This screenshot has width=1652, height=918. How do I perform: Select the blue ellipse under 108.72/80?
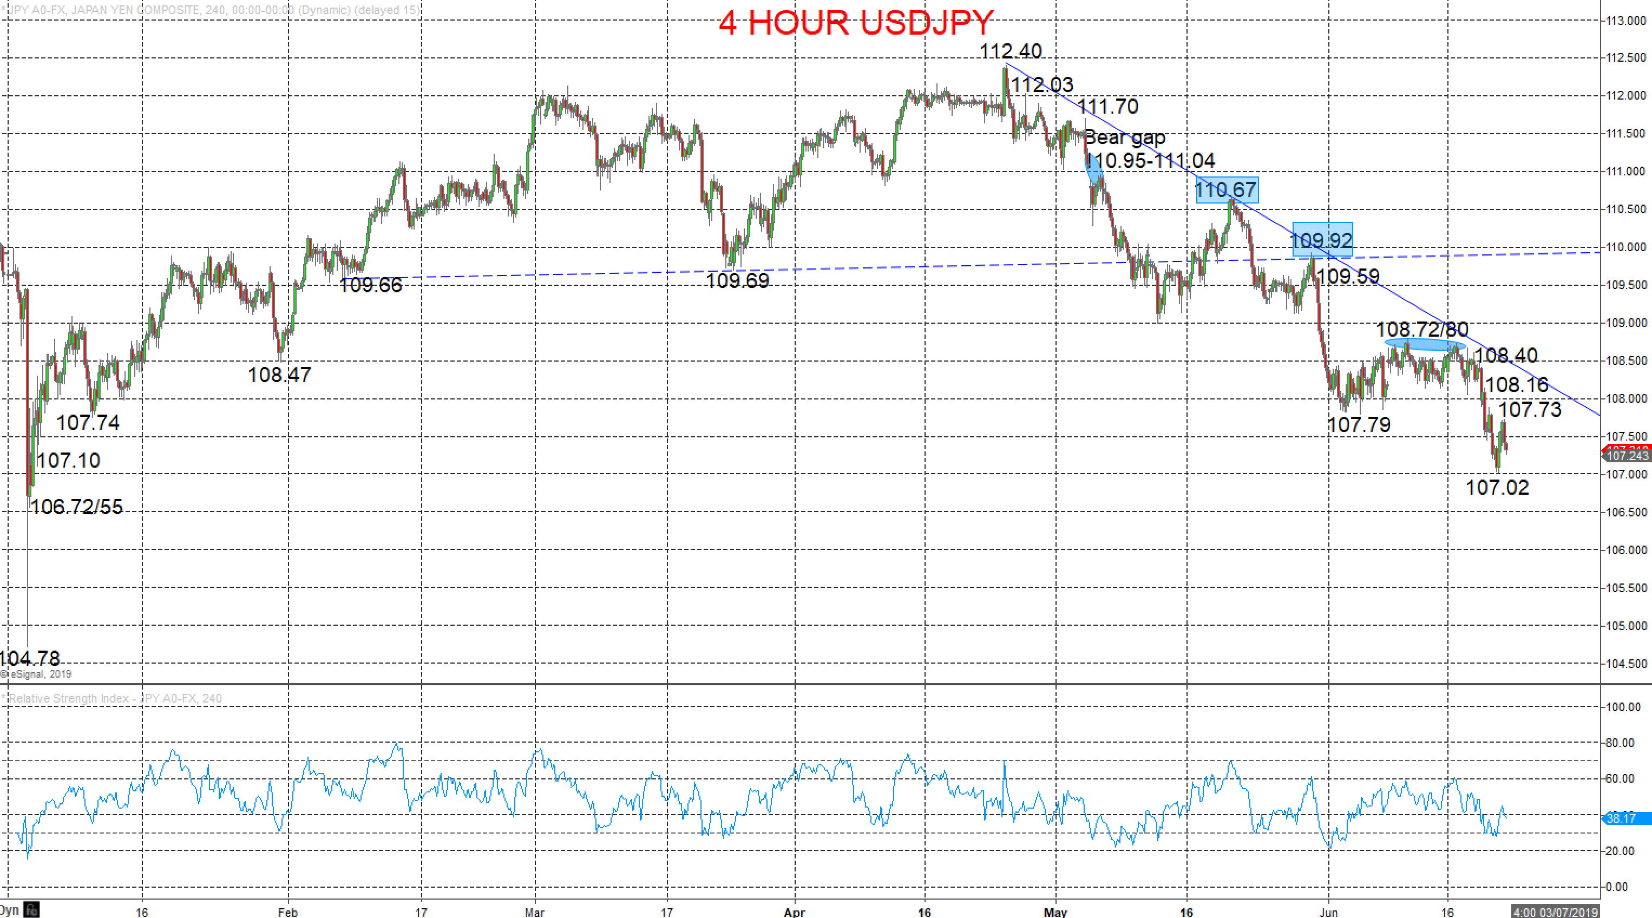1425,345
